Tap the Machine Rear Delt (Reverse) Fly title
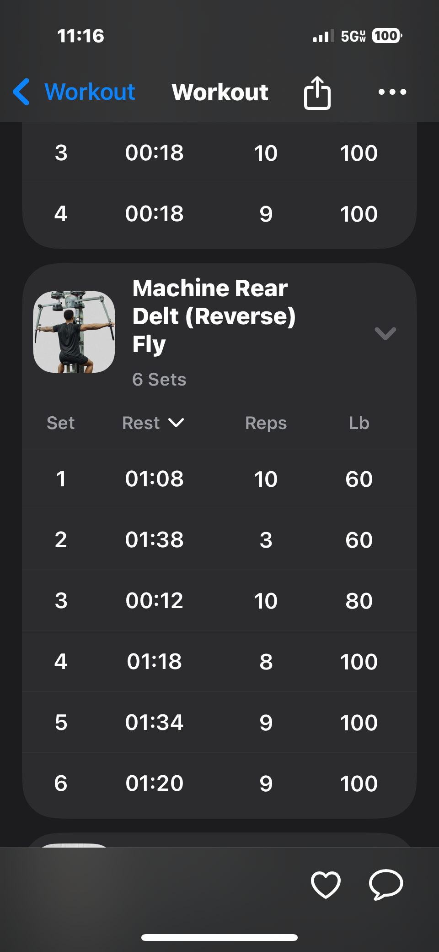Viewport: 439px width, 952px height. click(x=214, y=316)
